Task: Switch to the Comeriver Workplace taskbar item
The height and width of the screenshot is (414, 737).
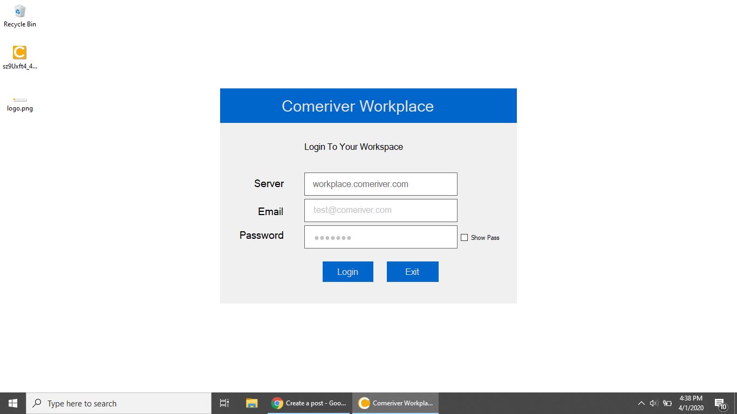Action: 395,403
